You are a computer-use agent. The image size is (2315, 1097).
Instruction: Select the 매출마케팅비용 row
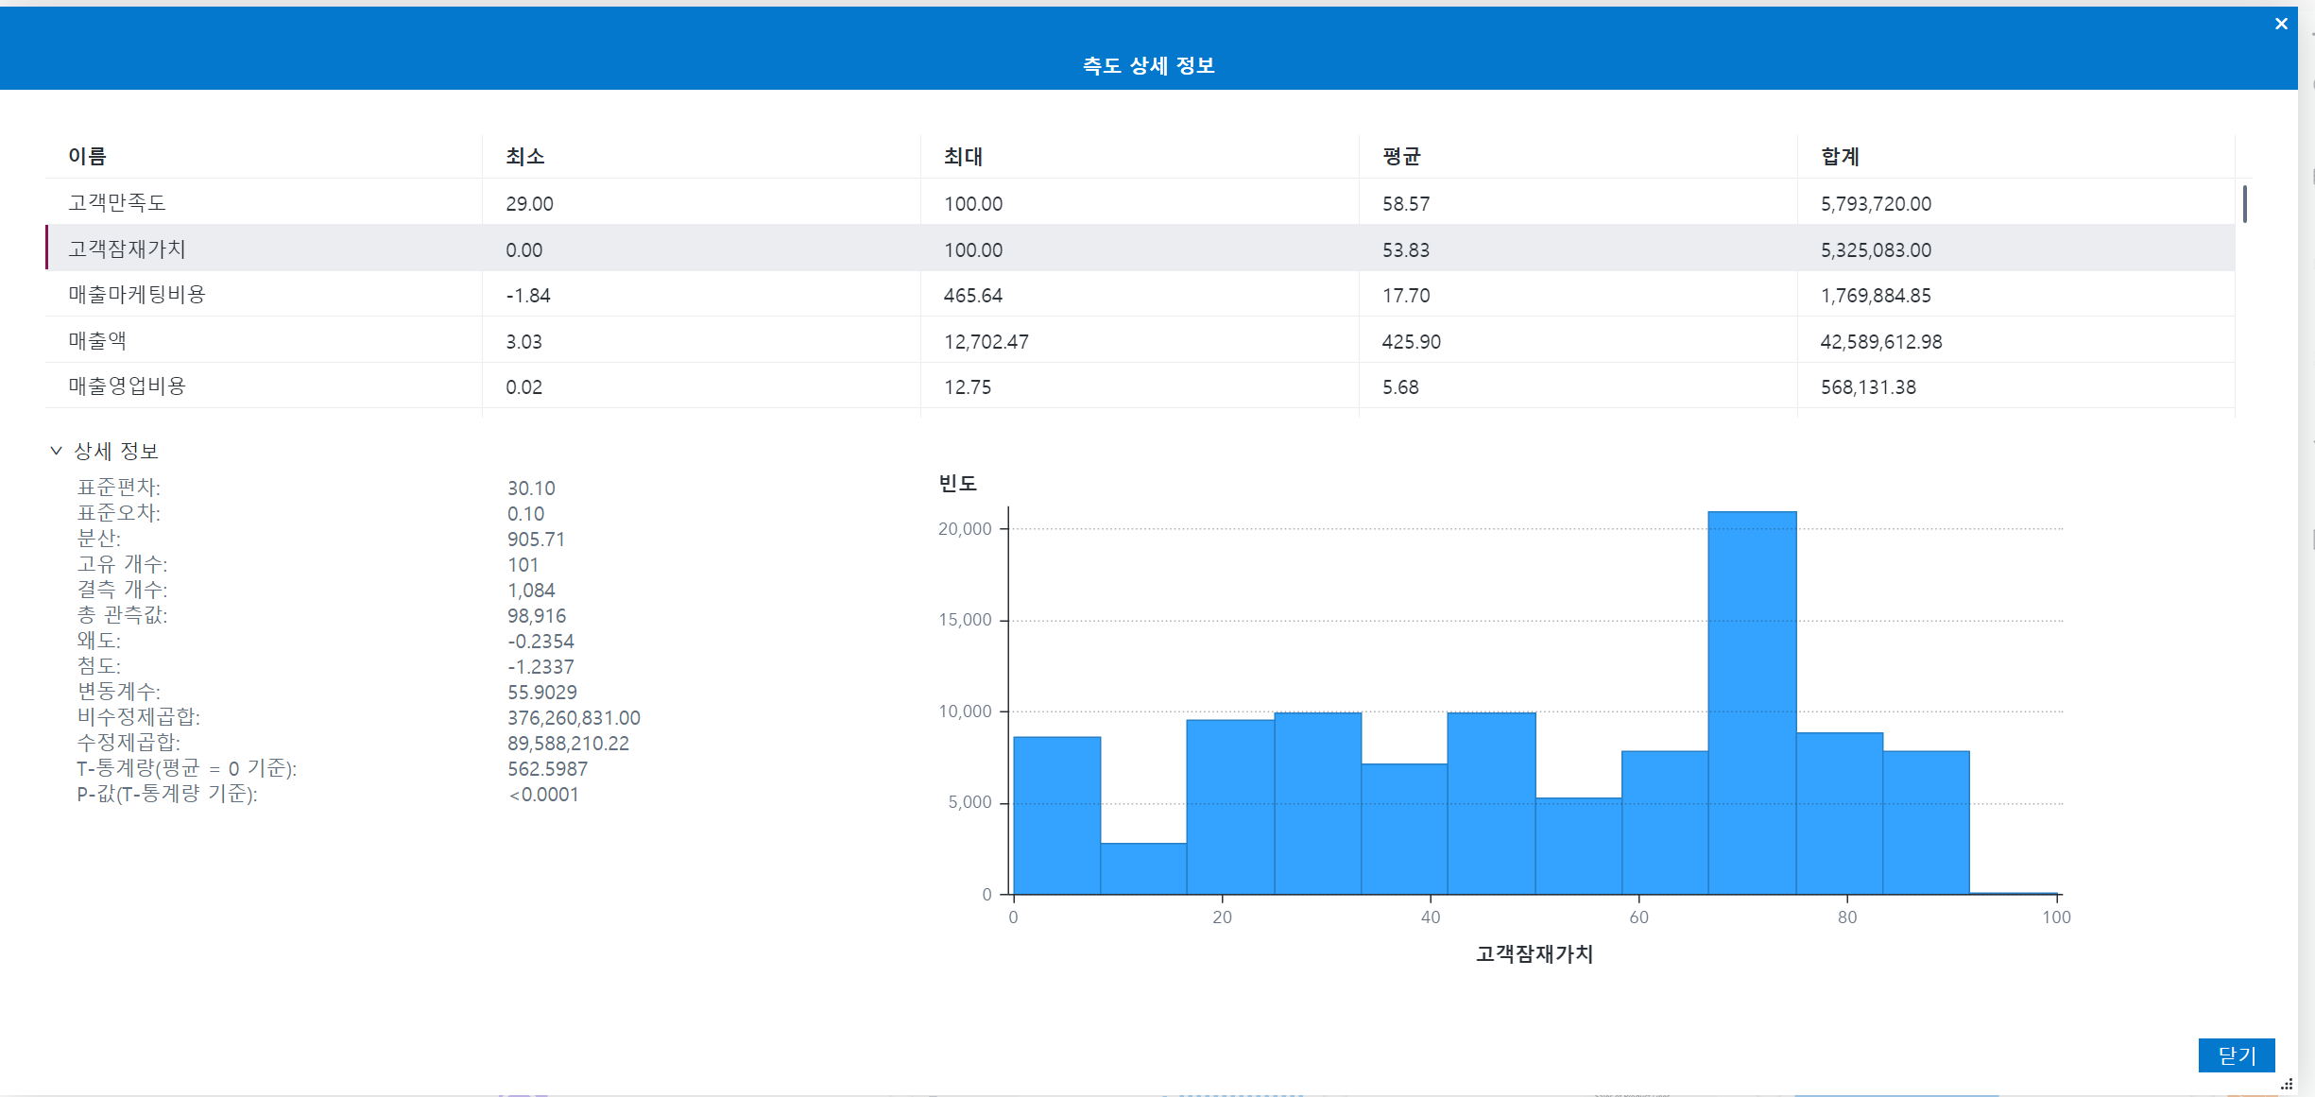[x=136, y=295]
